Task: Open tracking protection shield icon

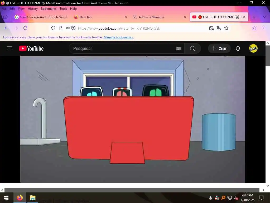Action: 53,28
